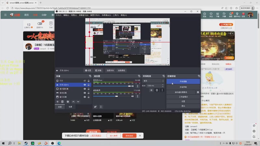260x146 pixels.
Task: Open Douyu 关注 heart icon in the site header
Action: click(x=211, y=15)
